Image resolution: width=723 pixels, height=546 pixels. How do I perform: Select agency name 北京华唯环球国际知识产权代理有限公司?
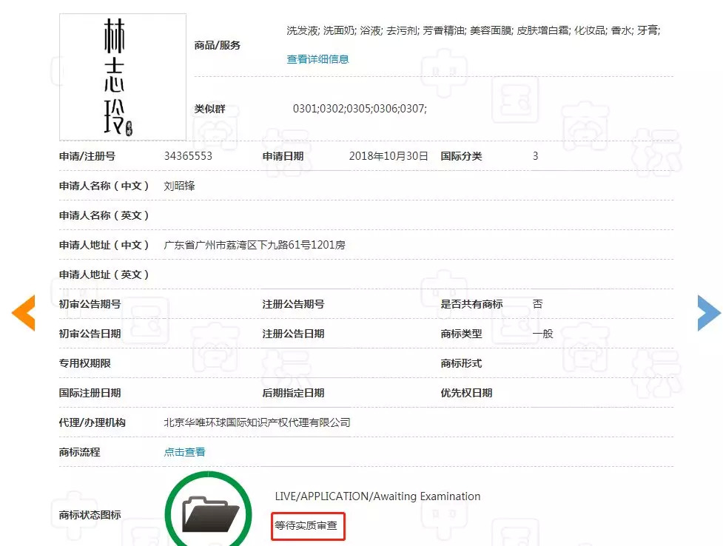257,422
